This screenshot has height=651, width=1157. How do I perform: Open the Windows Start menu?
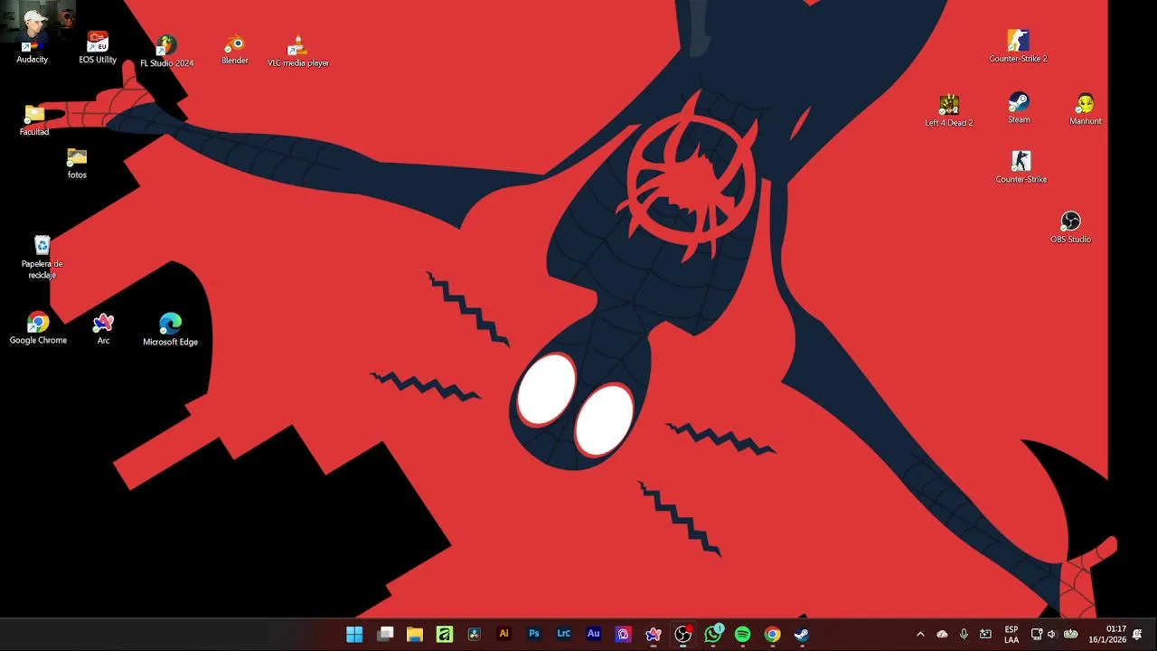pyautogui.click(x=354, y=635)
